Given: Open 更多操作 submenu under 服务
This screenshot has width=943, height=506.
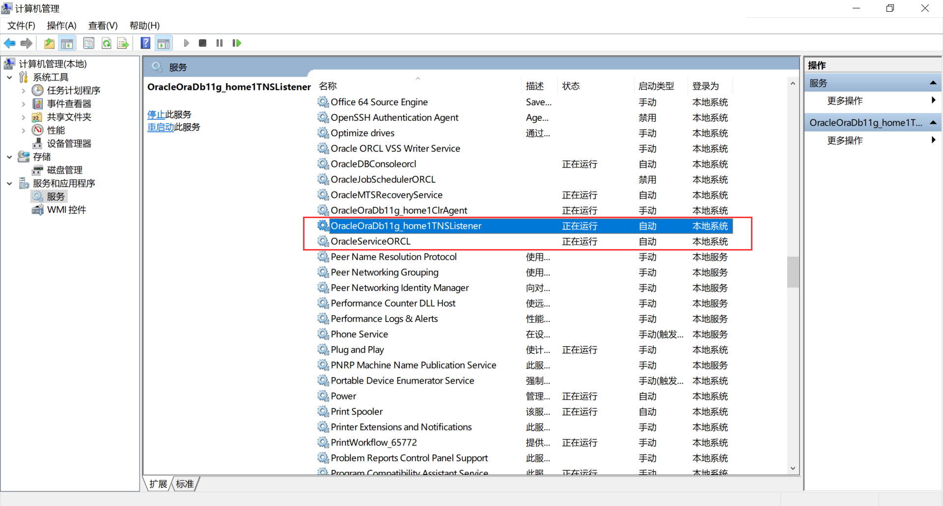Looking at the screenshot, I should click(873, 101).
